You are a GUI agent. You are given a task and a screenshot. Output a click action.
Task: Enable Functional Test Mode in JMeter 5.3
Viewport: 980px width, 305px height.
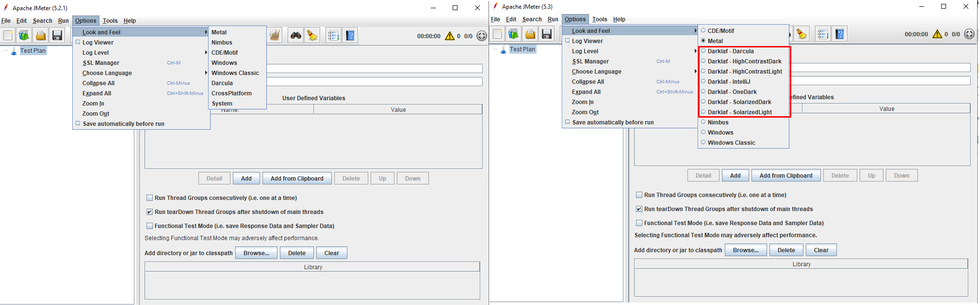pyautogui.click(x=639, y=223)
